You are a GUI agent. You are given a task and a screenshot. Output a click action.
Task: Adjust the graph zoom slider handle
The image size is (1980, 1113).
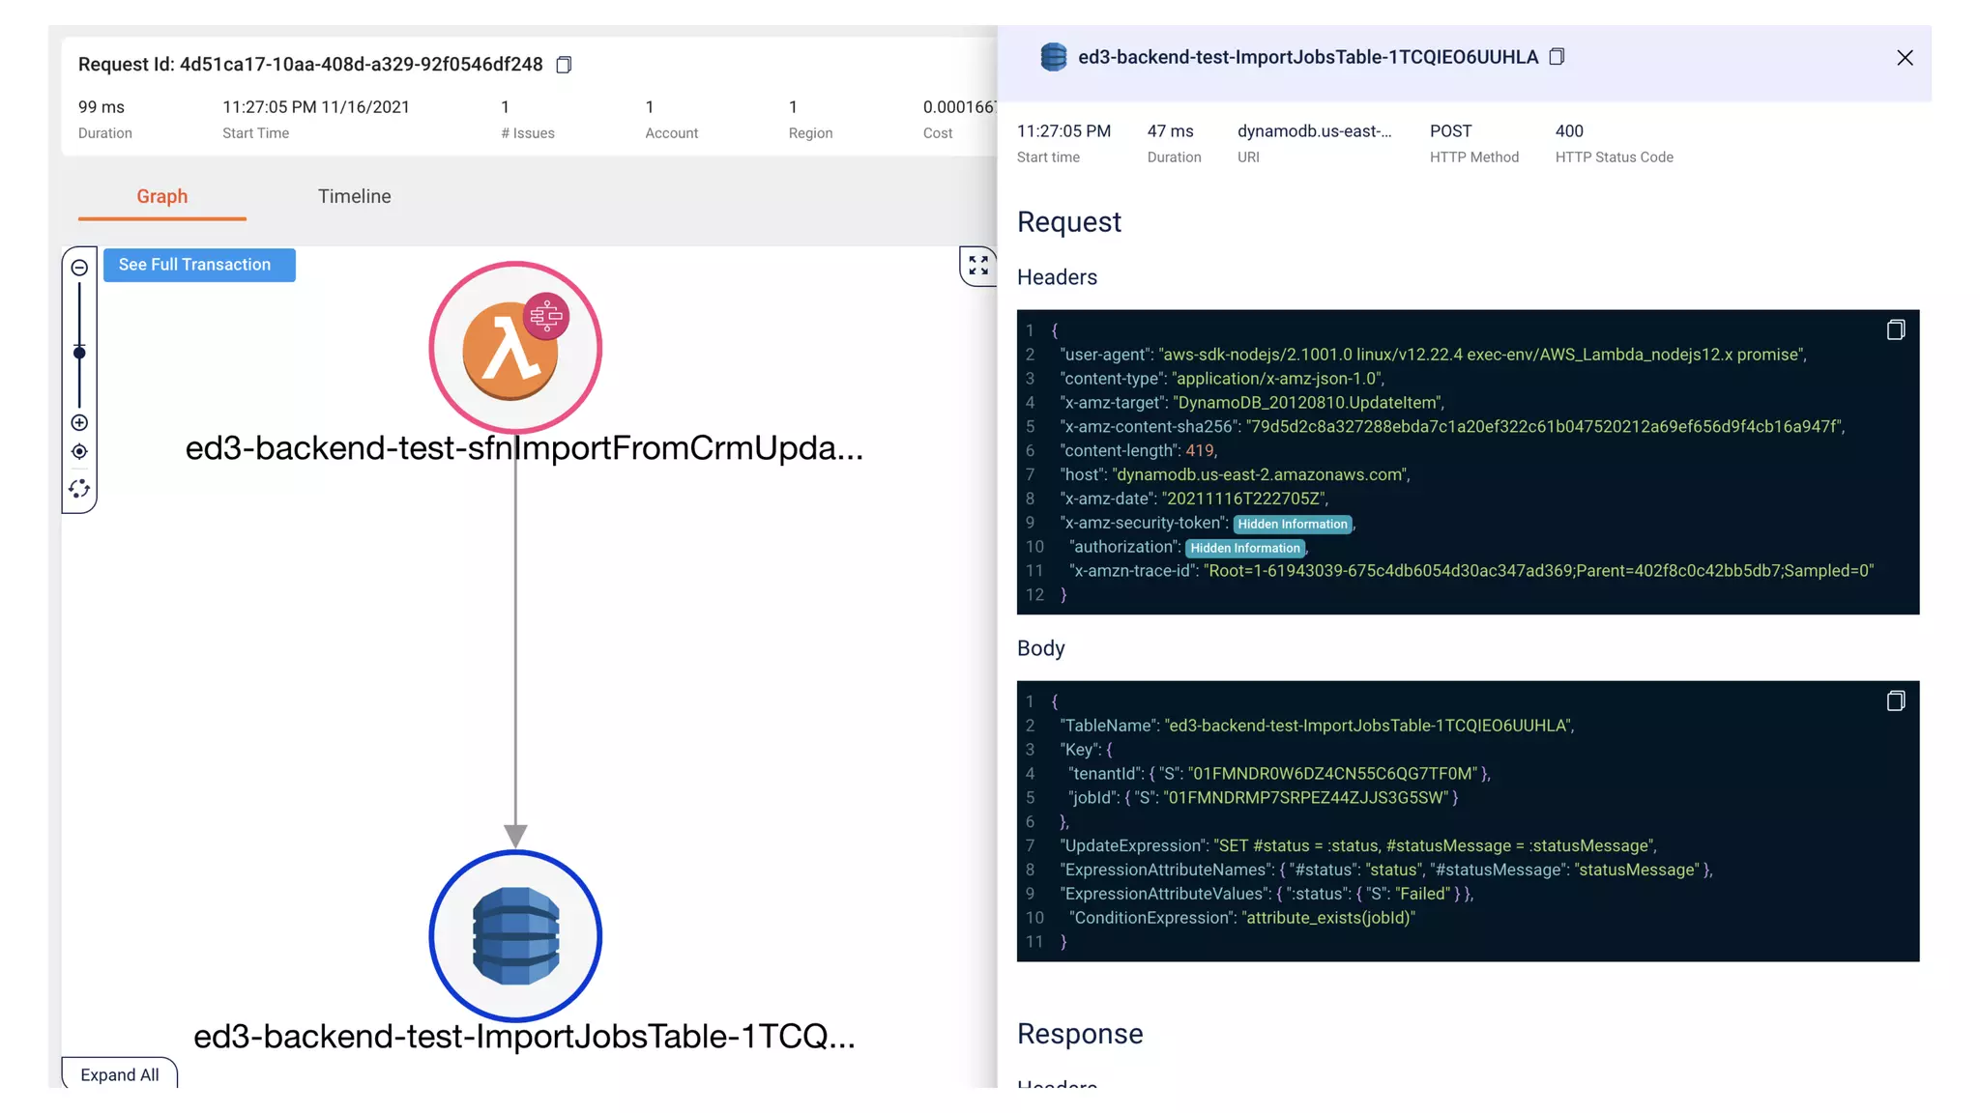[79, 353]
